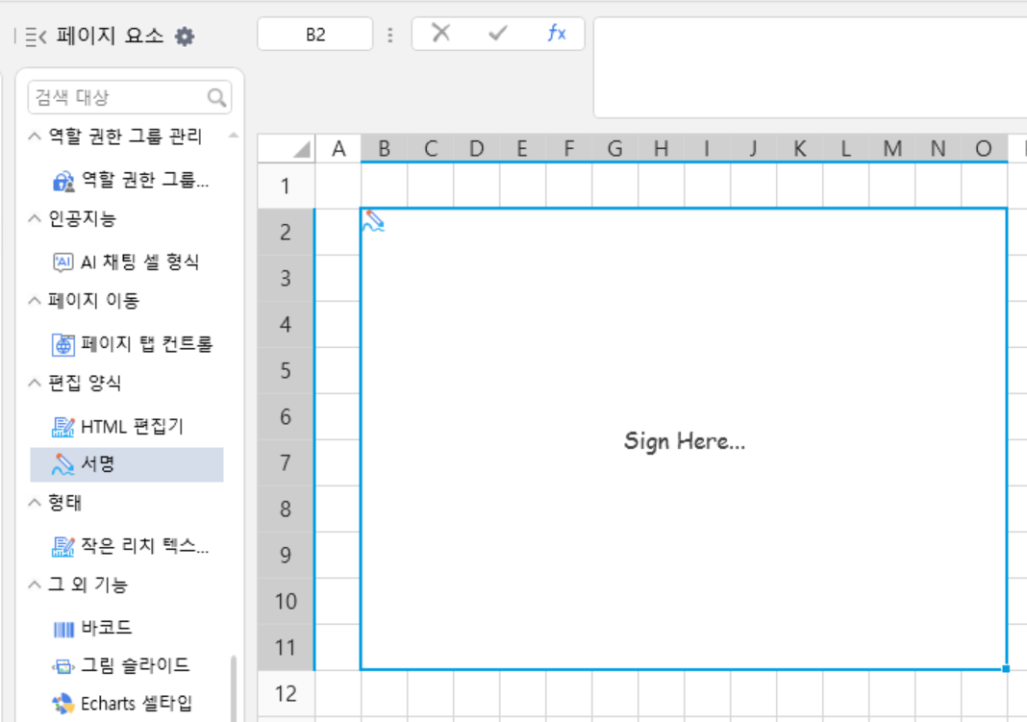Collapse the 역할 권한 그룹 관리 section

35,137
